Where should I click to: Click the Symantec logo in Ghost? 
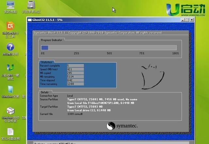click(x=122, y=126)
